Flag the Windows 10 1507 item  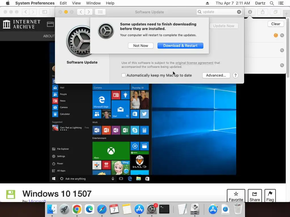270,196
